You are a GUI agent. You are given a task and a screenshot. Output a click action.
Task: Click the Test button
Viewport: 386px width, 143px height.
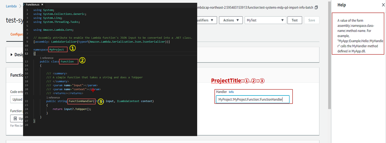click(x=295, y=20)
